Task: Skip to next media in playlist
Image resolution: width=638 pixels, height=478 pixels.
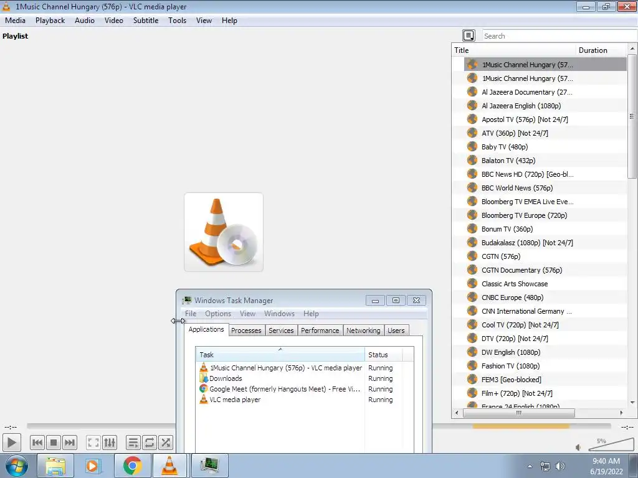Action: [x=70, y=443]
